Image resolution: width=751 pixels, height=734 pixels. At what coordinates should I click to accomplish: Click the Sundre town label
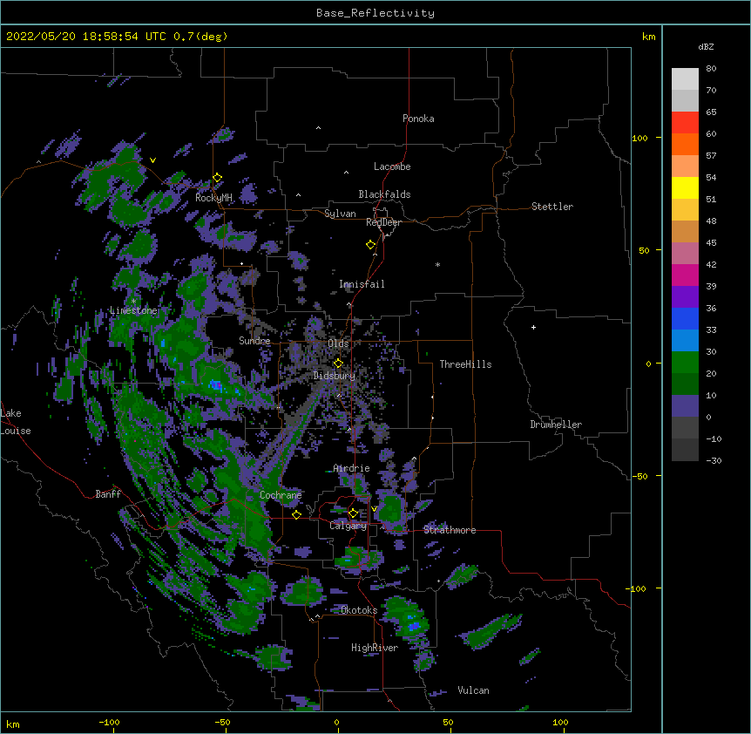coord(254,341)
